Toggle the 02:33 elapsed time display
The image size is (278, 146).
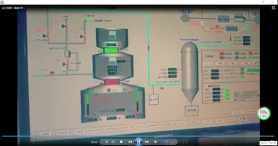pos(94,142)
